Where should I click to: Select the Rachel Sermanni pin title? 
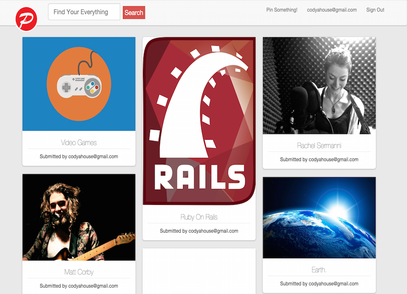pyautogui.click(x=319, y=146)
